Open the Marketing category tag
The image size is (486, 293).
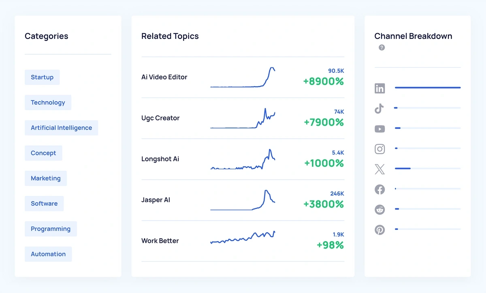[46, 178]
